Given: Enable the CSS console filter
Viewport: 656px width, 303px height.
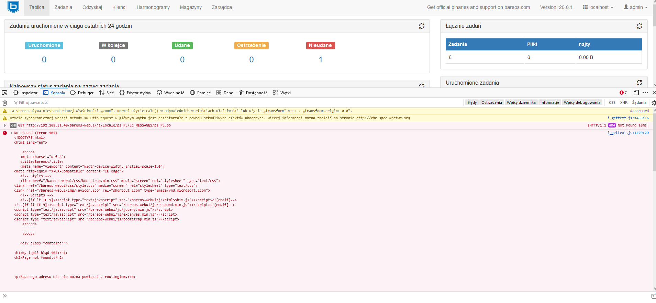Looking at the screenshot, I should 612,102.
